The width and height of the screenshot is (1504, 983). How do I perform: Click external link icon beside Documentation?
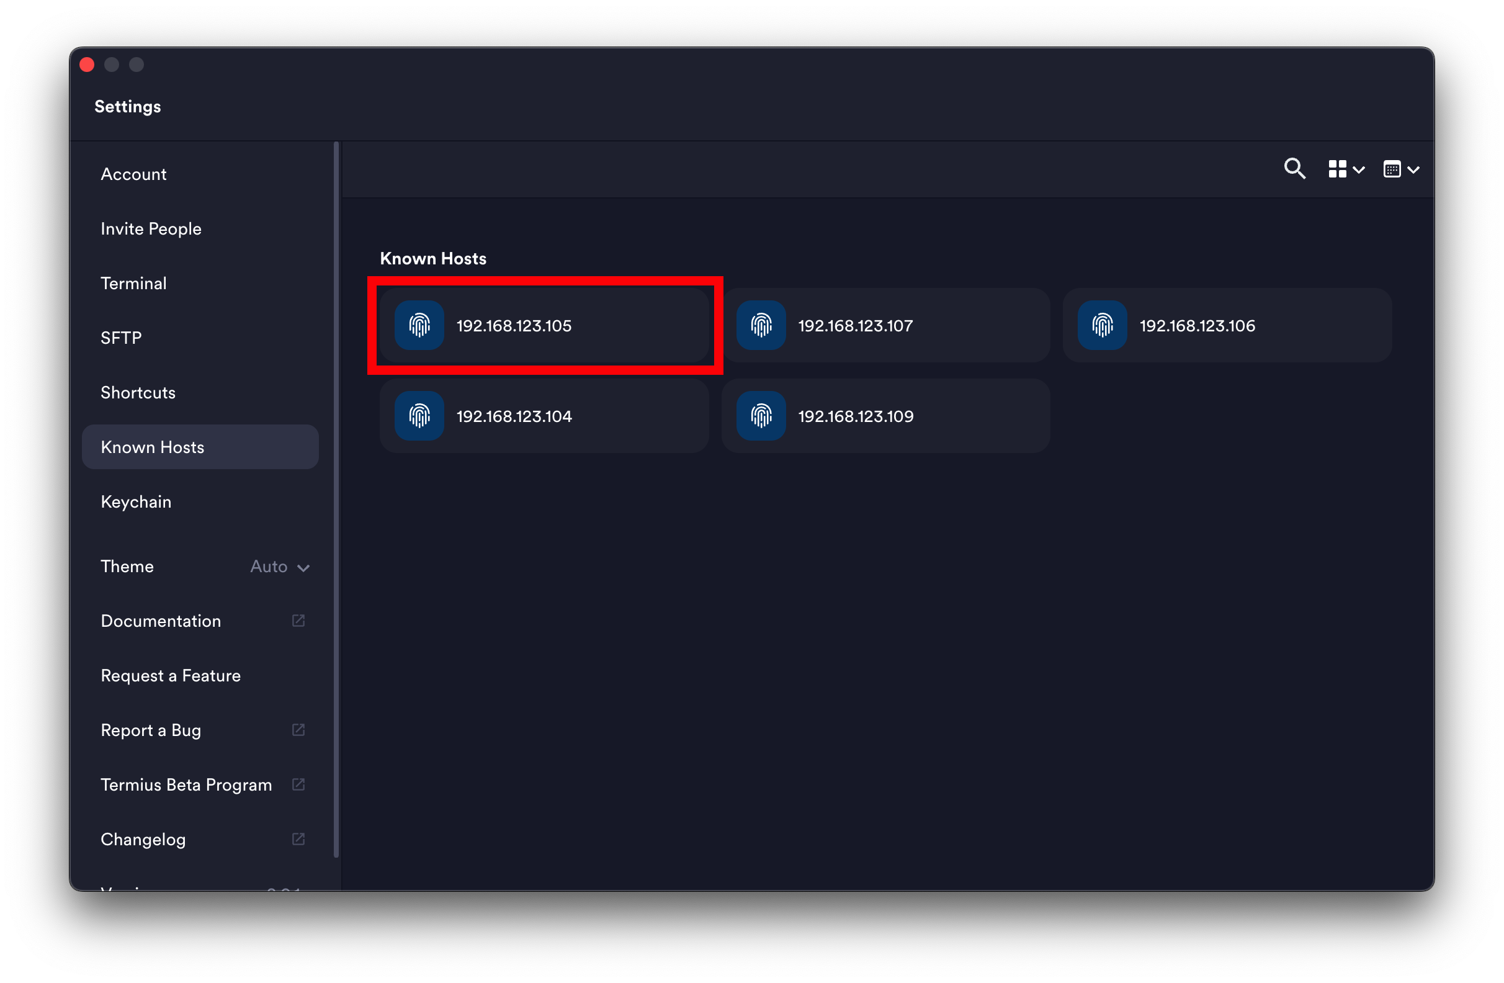298,621
